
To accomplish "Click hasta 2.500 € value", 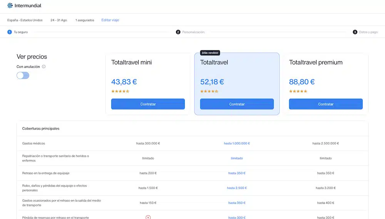I will point(237,188).
